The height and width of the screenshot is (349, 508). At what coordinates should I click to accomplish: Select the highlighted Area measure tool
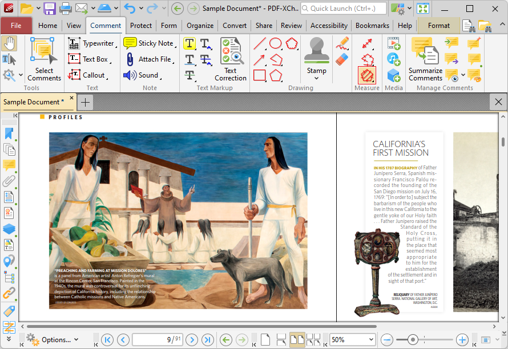coord(367,75)
